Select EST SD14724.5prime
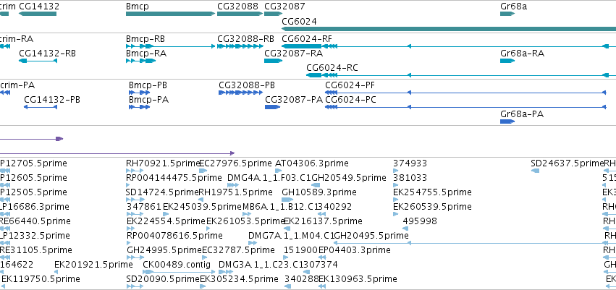616x290 pixels. tap(135, 200)
